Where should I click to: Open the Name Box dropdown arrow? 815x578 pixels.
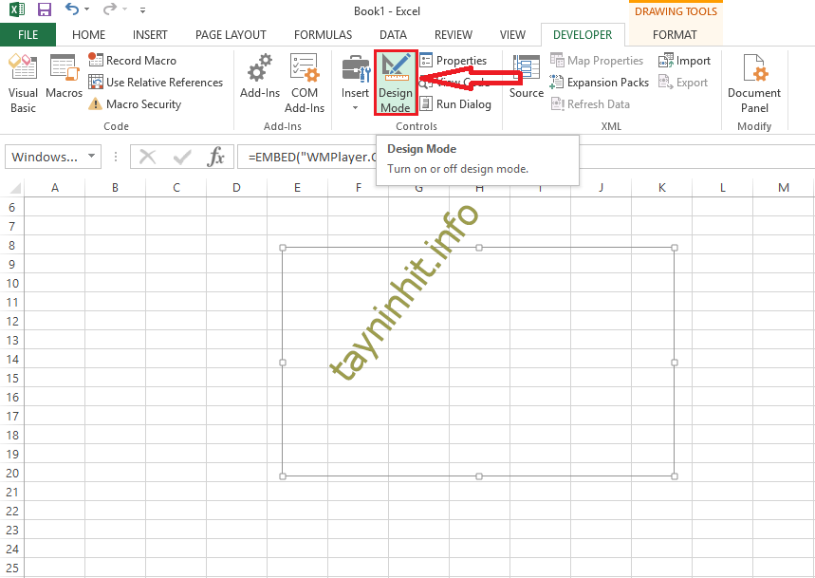point(92,157)
